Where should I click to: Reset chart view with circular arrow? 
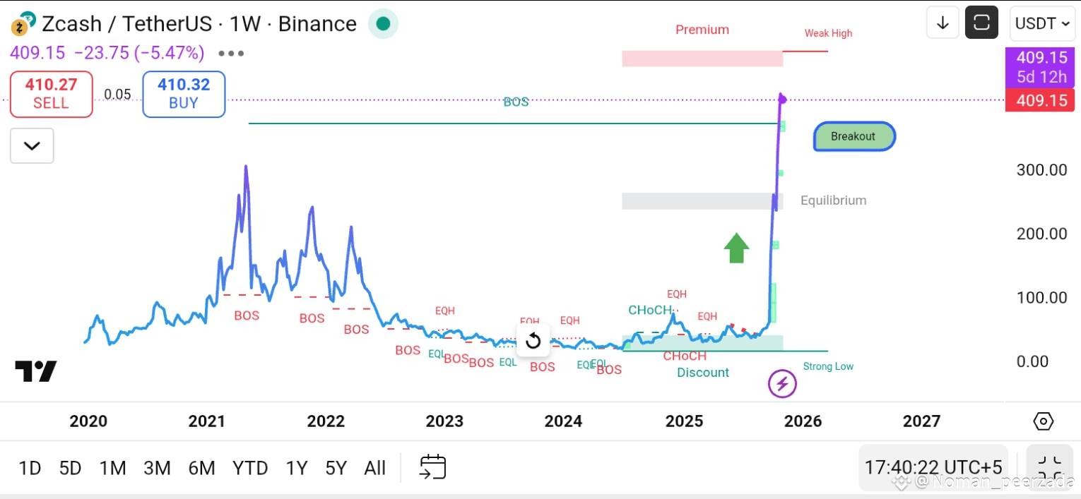(533, 341)
